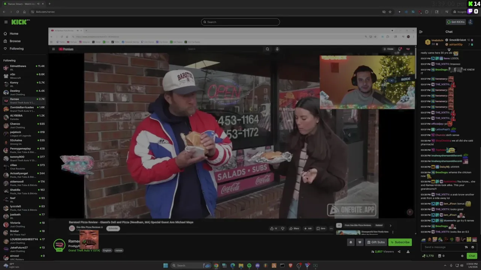This screenshot has height=270, width=481.
Task: Select Chenzo in following list
Action: coord(24,125)
